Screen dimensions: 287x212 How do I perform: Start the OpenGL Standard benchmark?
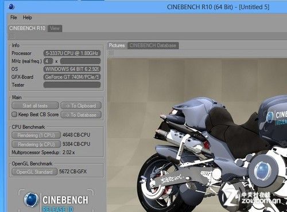coord(34,172)
